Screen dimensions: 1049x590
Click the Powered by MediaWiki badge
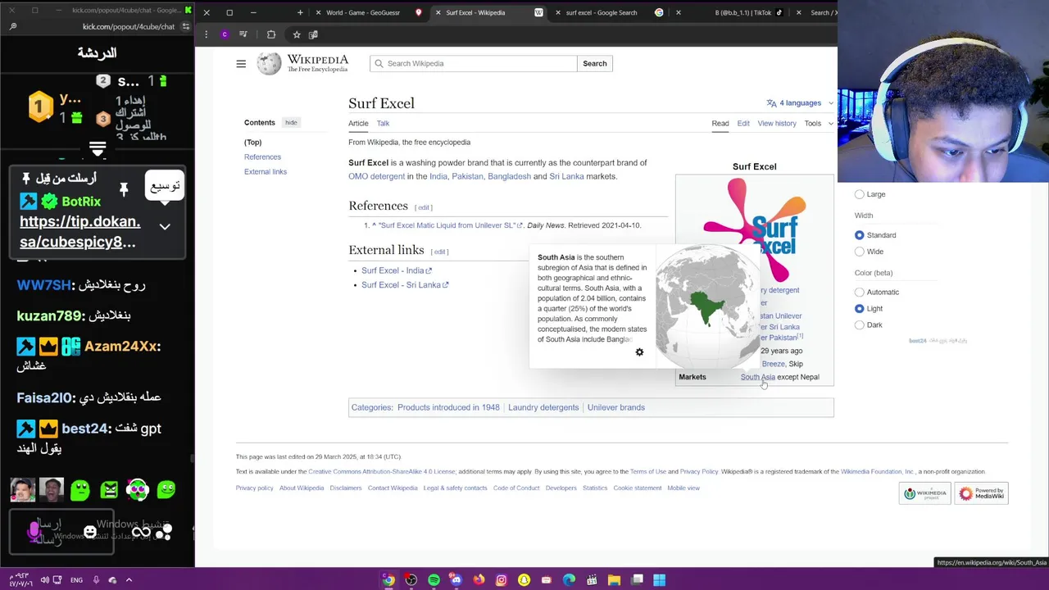(x=981, y=493)
